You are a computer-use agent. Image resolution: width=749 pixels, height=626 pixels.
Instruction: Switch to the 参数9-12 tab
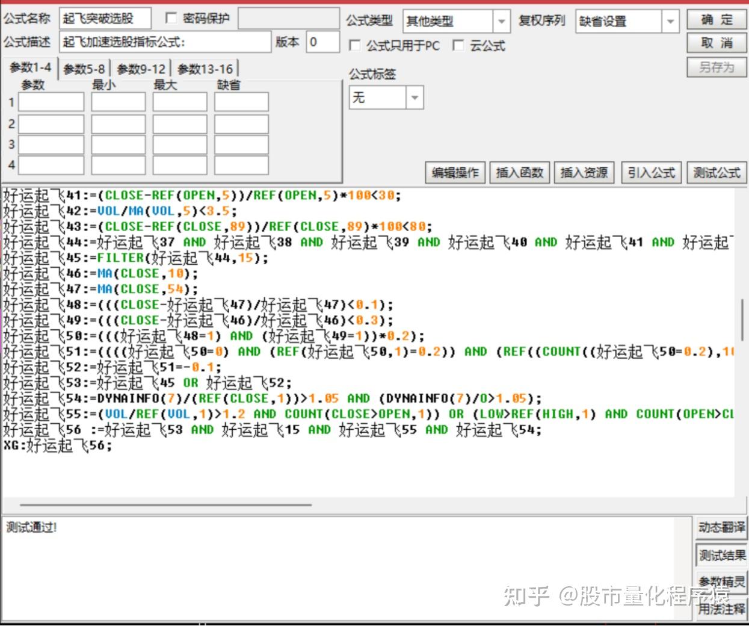pyautogui.click(x=141, y=69)
